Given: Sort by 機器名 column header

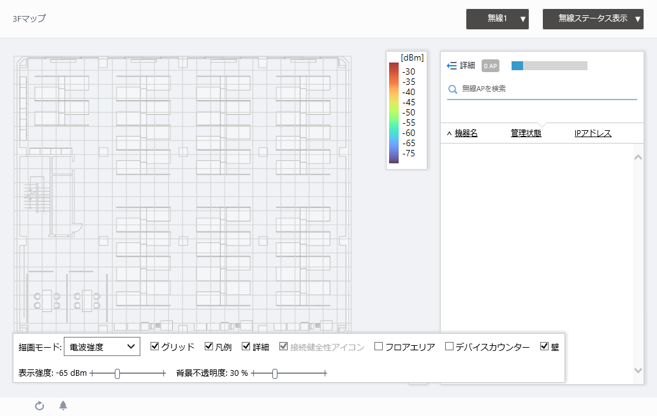Looking at the screenshot, I should pos(466,133).
